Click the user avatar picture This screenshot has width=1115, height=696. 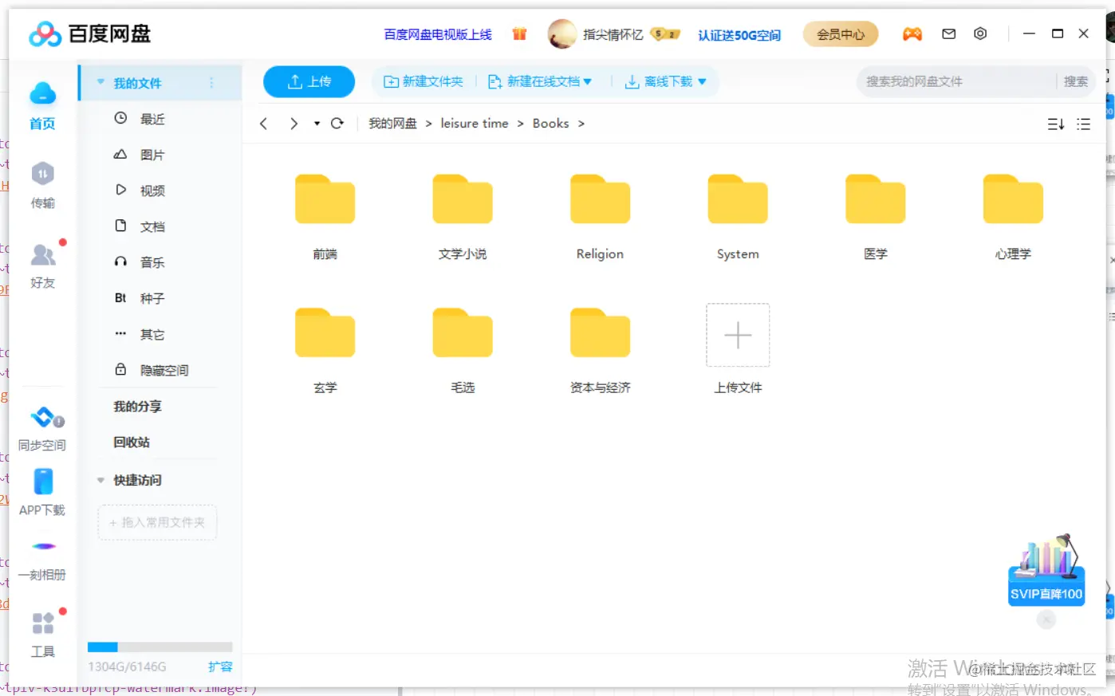(562, 33)
